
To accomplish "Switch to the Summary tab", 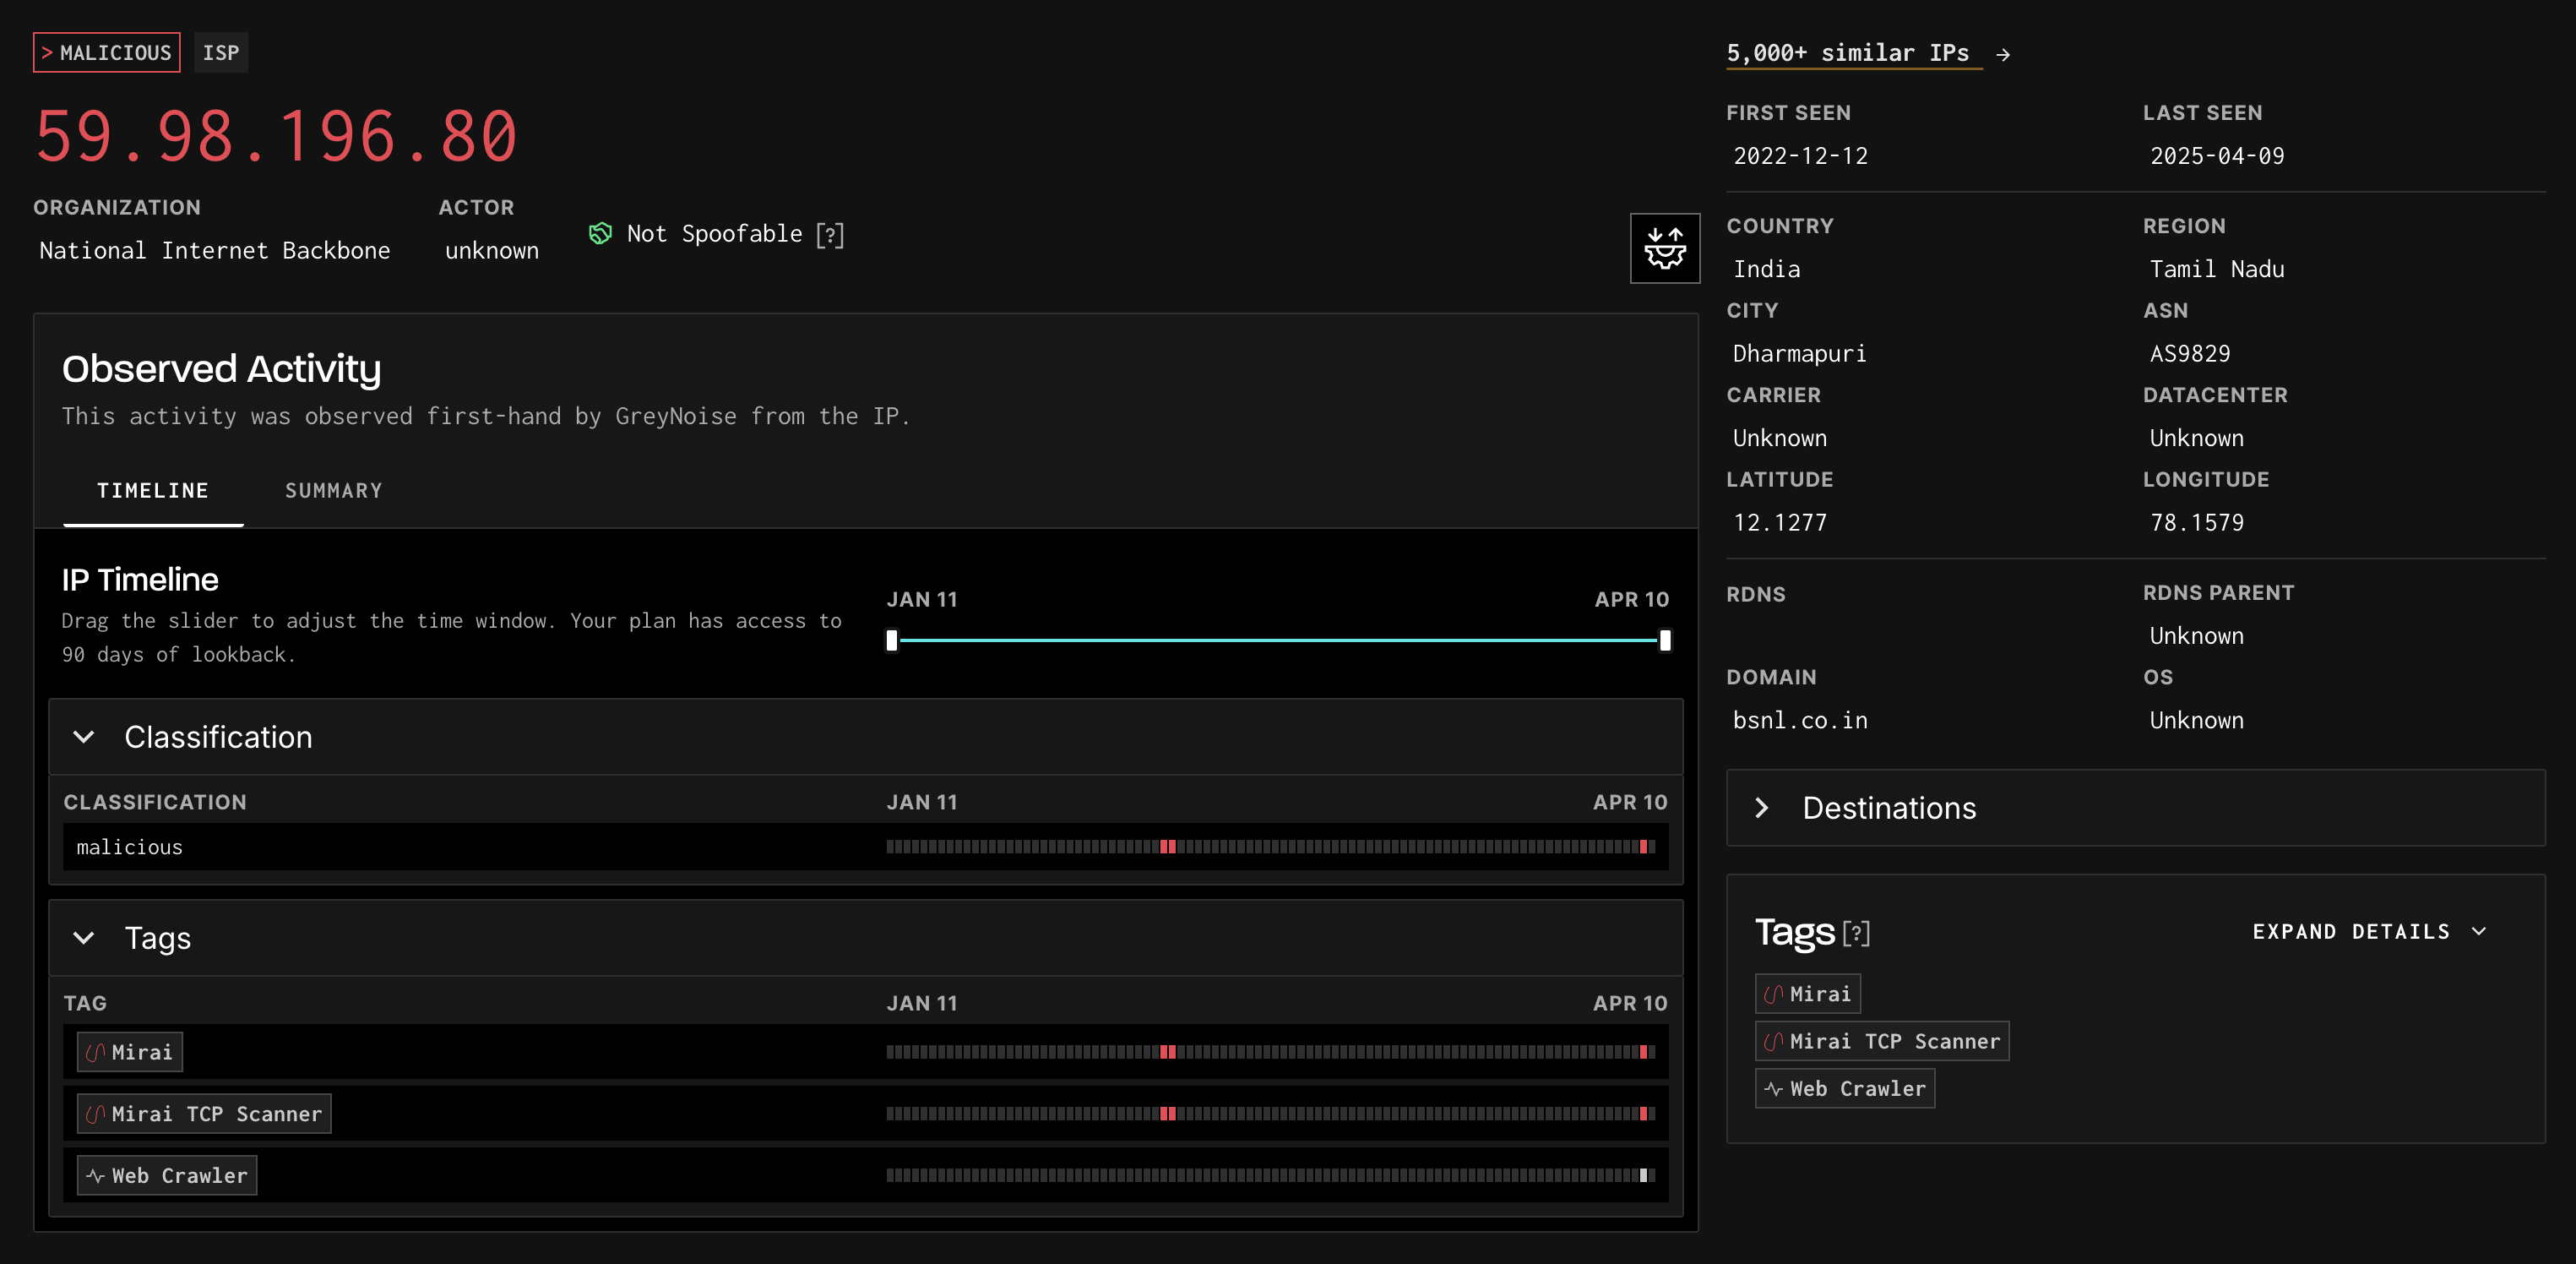I will tap(333, 491).
